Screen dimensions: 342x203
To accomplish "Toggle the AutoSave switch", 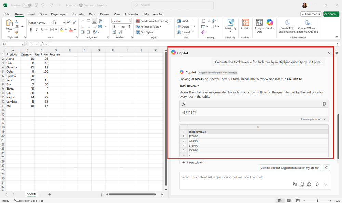I will [x=27, y=5].
